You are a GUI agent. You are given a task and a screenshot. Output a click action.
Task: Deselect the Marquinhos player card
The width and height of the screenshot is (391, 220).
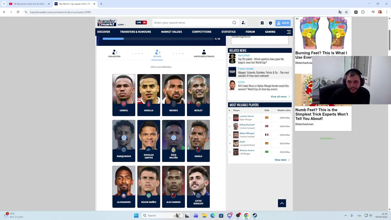click(124, 141)
